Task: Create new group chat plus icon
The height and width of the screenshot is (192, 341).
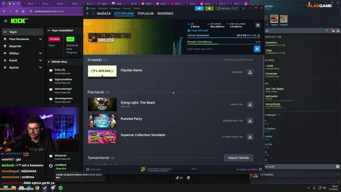Action: pyautogui.click(x=338, y=166)
